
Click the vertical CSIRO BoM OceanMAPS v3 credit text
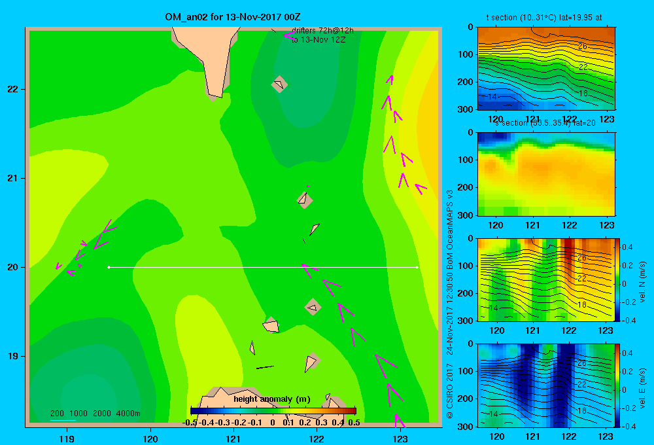450,304
